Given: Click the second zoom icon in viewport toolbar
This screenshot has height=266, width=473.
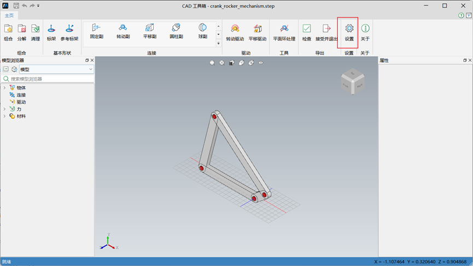Looking at the screenshot, I should point(222,63).
